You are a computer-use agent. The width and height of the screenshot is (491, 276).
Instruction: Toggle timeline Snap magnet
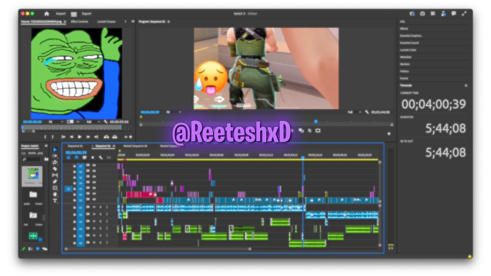point(76,157)
